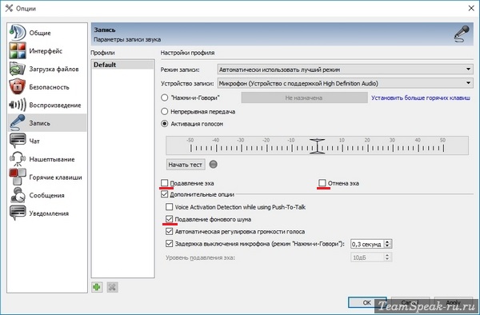Click the Сообщения clock icon
Image resolution: width=480 pixels, height=315 pixels.
pos(18,195)
